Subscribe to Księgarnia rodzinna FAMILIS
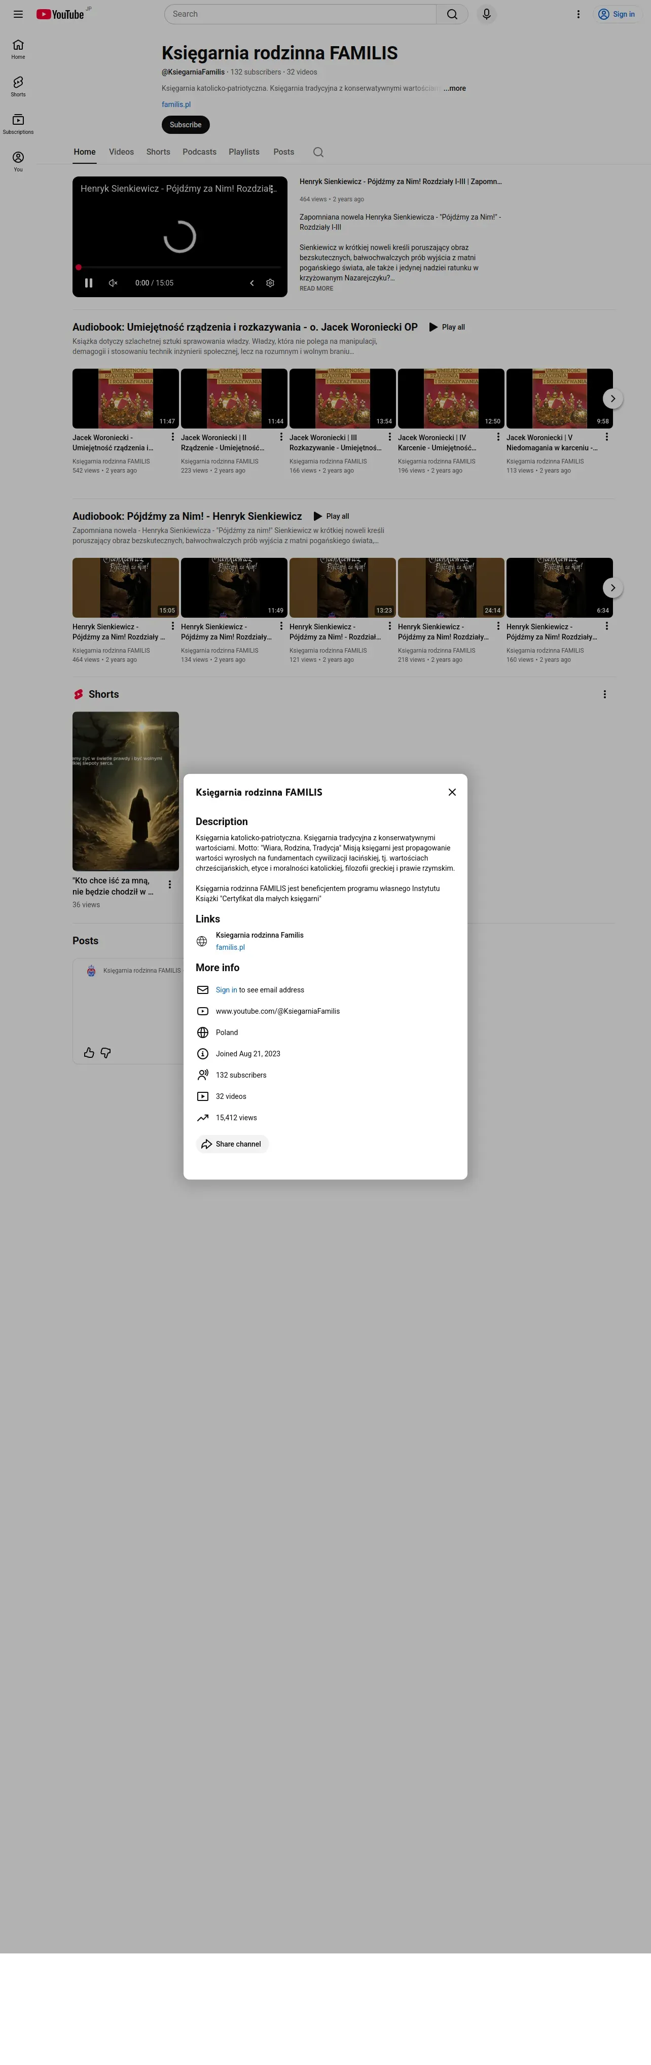Viewport: 651px width, 2065px height. click(185, 125)
